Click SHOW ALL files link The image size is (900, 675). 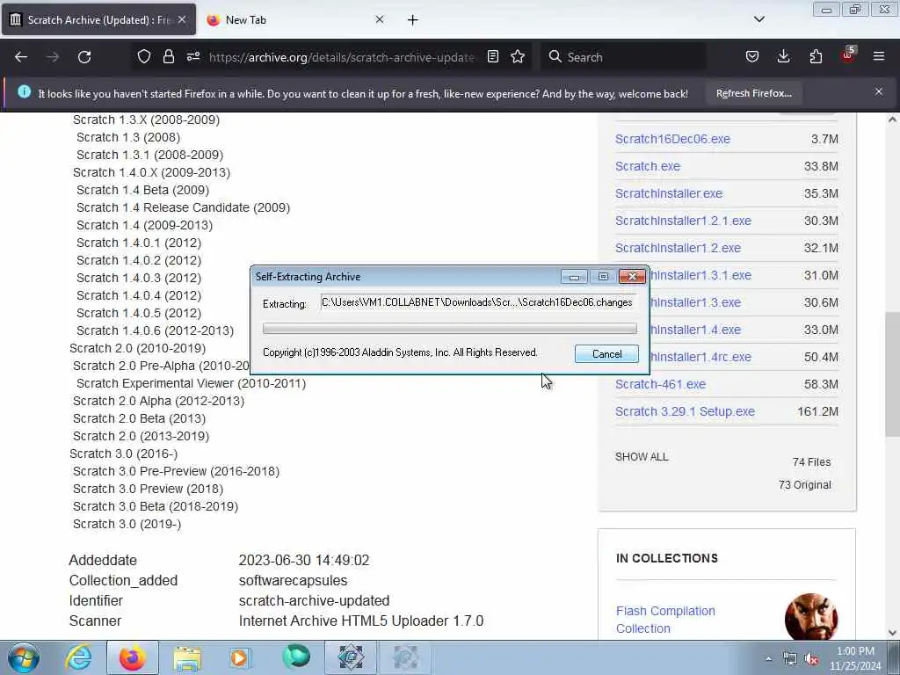pyautogui.click(x=642, y=457)
